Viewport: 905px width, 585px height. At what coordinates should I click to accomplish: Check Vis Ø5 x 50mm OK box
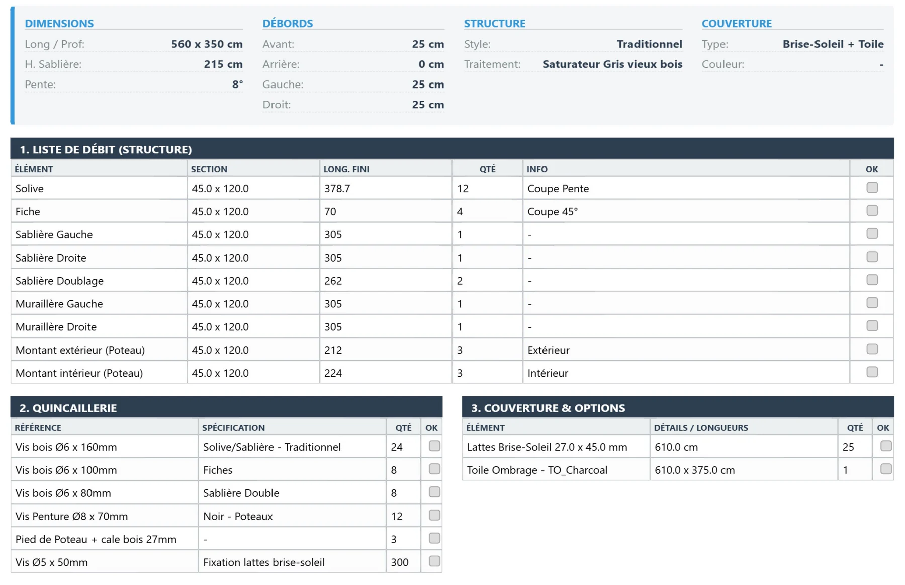tap(434, 562)
